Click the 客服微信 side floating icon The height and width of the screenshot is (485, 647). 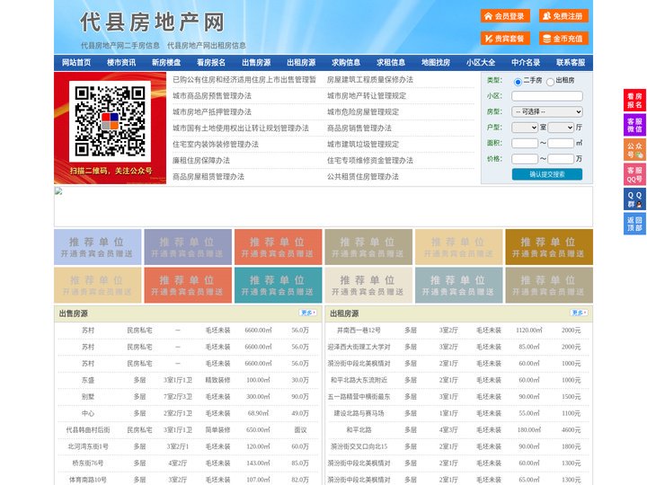tap(634, 125)
